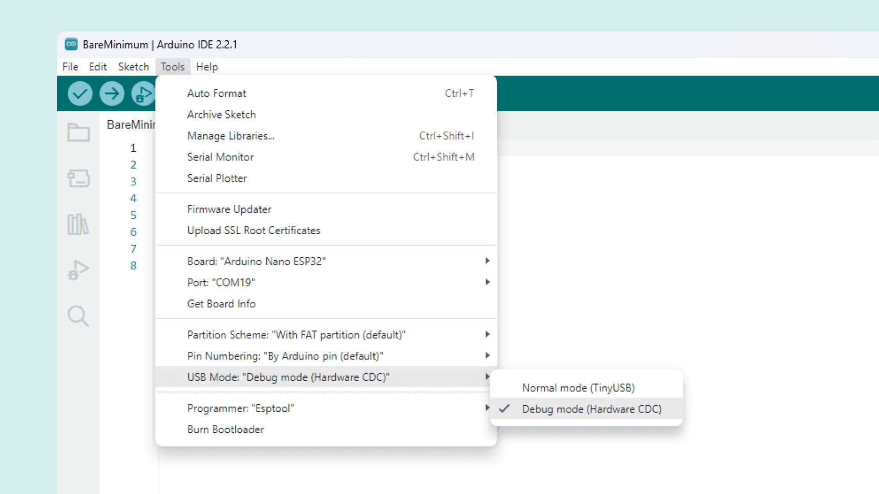Choose Serial Monitor from Tools menu
This screenshot has height=494, width=879.
coord(220,157)
